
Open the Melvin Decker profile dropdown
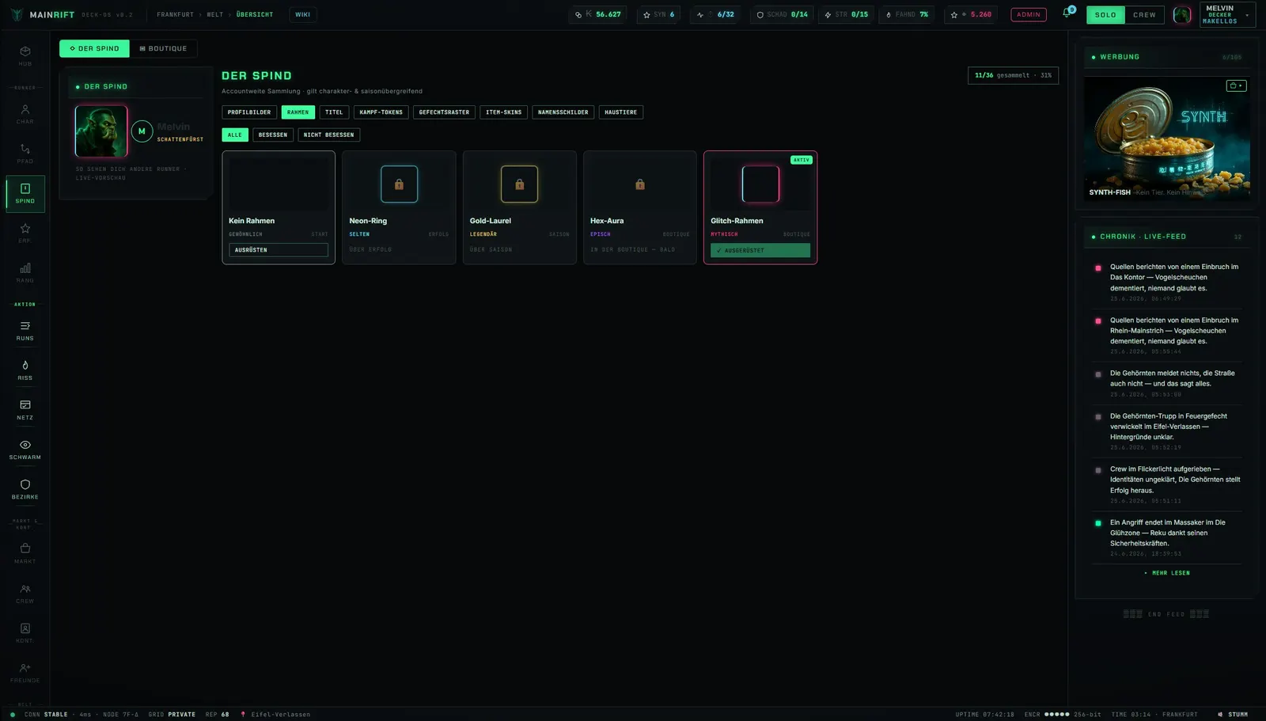pos(1227,14)
